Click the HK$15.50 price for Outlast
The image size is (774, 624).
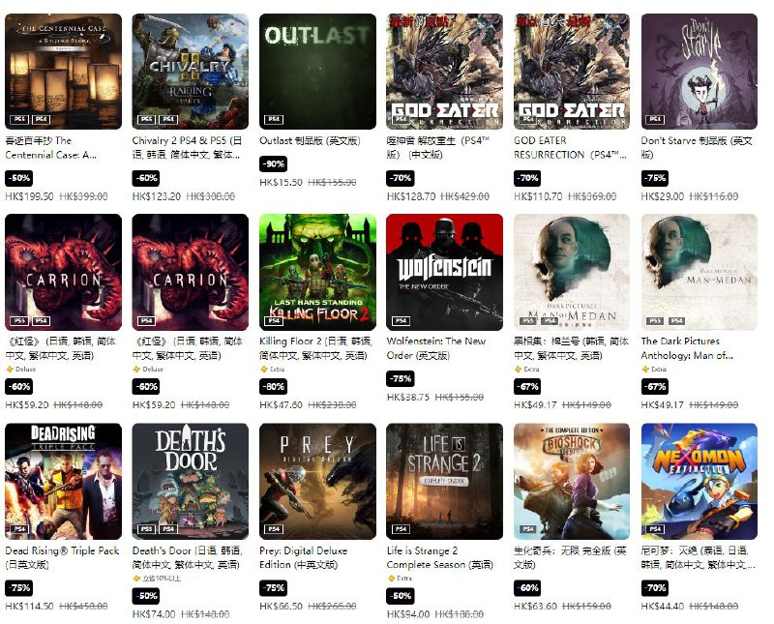point(281,183)
